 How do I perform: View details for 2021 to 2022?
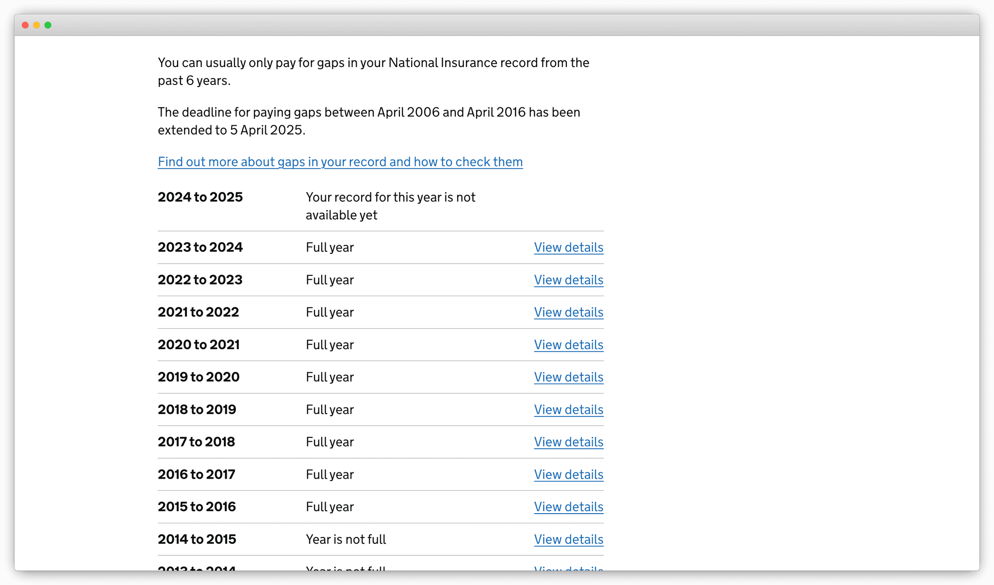[568, 312]
